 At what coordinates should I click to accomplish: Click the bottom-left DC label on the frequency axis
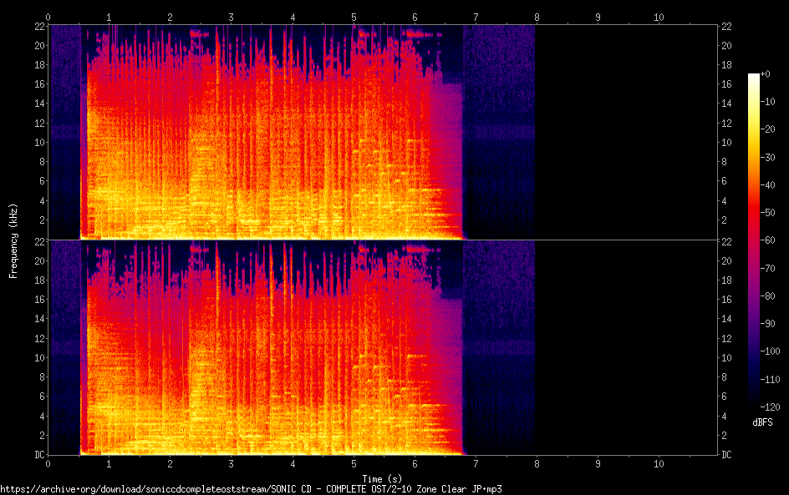[38, 455]
